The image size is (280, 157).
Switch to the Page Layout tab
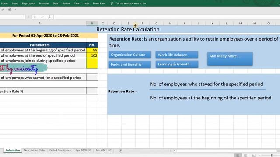(28, 3)
